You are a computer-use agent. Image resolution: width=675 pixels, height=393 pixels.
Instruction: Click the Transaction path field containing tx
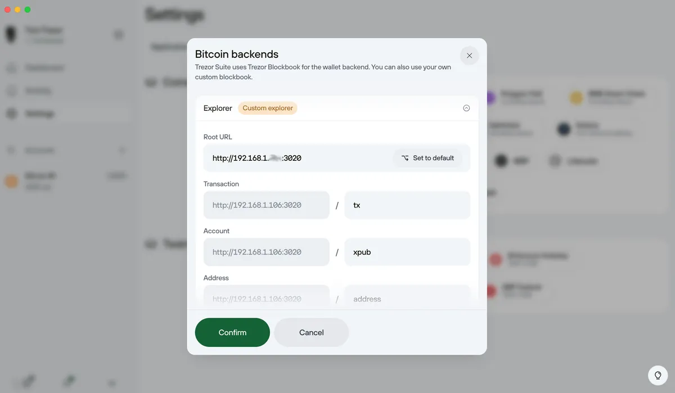[407, 205]
